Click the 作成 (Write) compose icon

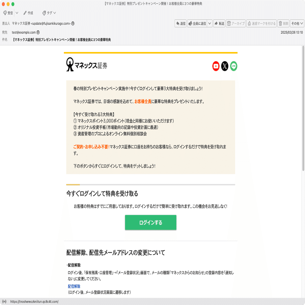click(x=24, y=13)
